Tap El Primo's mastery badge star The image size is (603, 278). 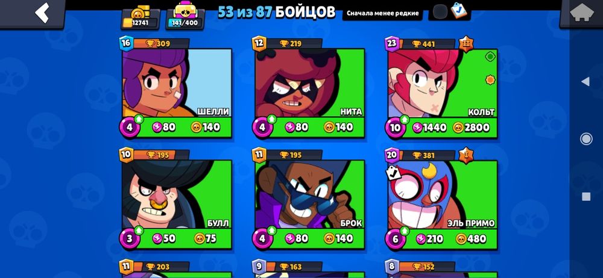click(x=466, y=155)
